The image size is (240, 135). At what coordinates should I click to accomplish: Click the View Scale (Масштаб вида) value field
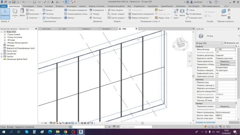point(225,49)
